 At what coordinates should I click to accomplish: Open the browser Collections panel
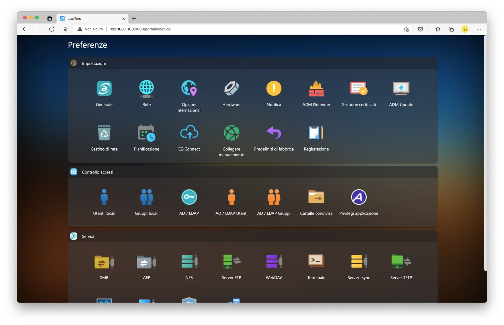451,29
